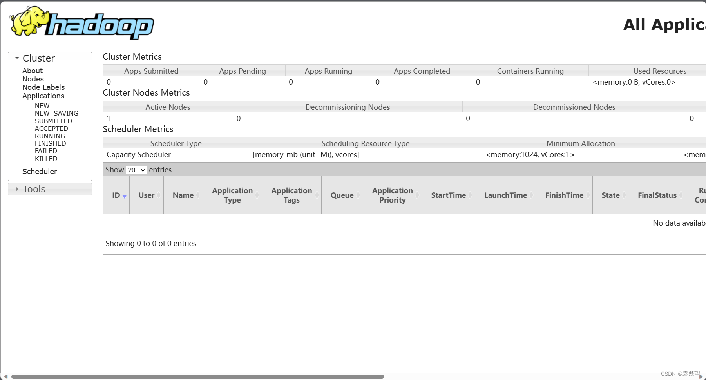Click the Cluster Nodes Metrics heading
The height and width of the screenshot is (380, 706).
[x=146, y=92]
